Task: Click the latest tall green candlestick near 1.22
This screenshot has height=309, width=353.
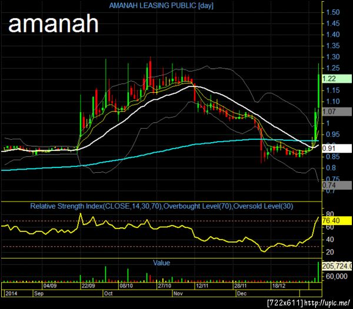Action: coord(318,91)
